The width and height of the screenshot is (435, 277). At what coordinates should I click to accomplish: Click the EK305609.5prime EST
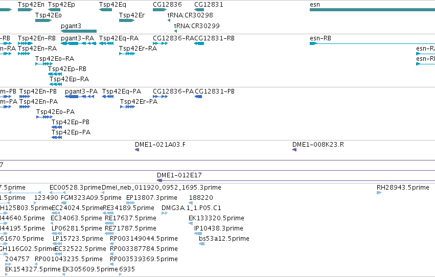coord(64,274)
